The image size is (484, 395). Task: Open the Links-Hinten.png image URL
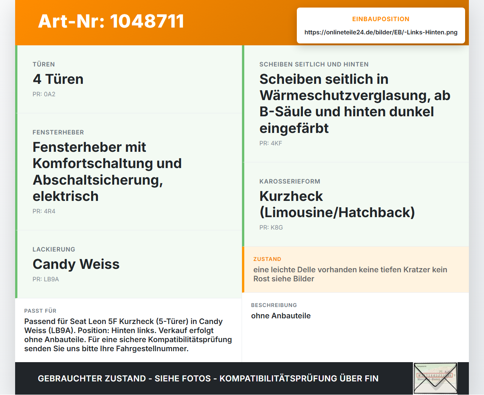tap(381, 32)
